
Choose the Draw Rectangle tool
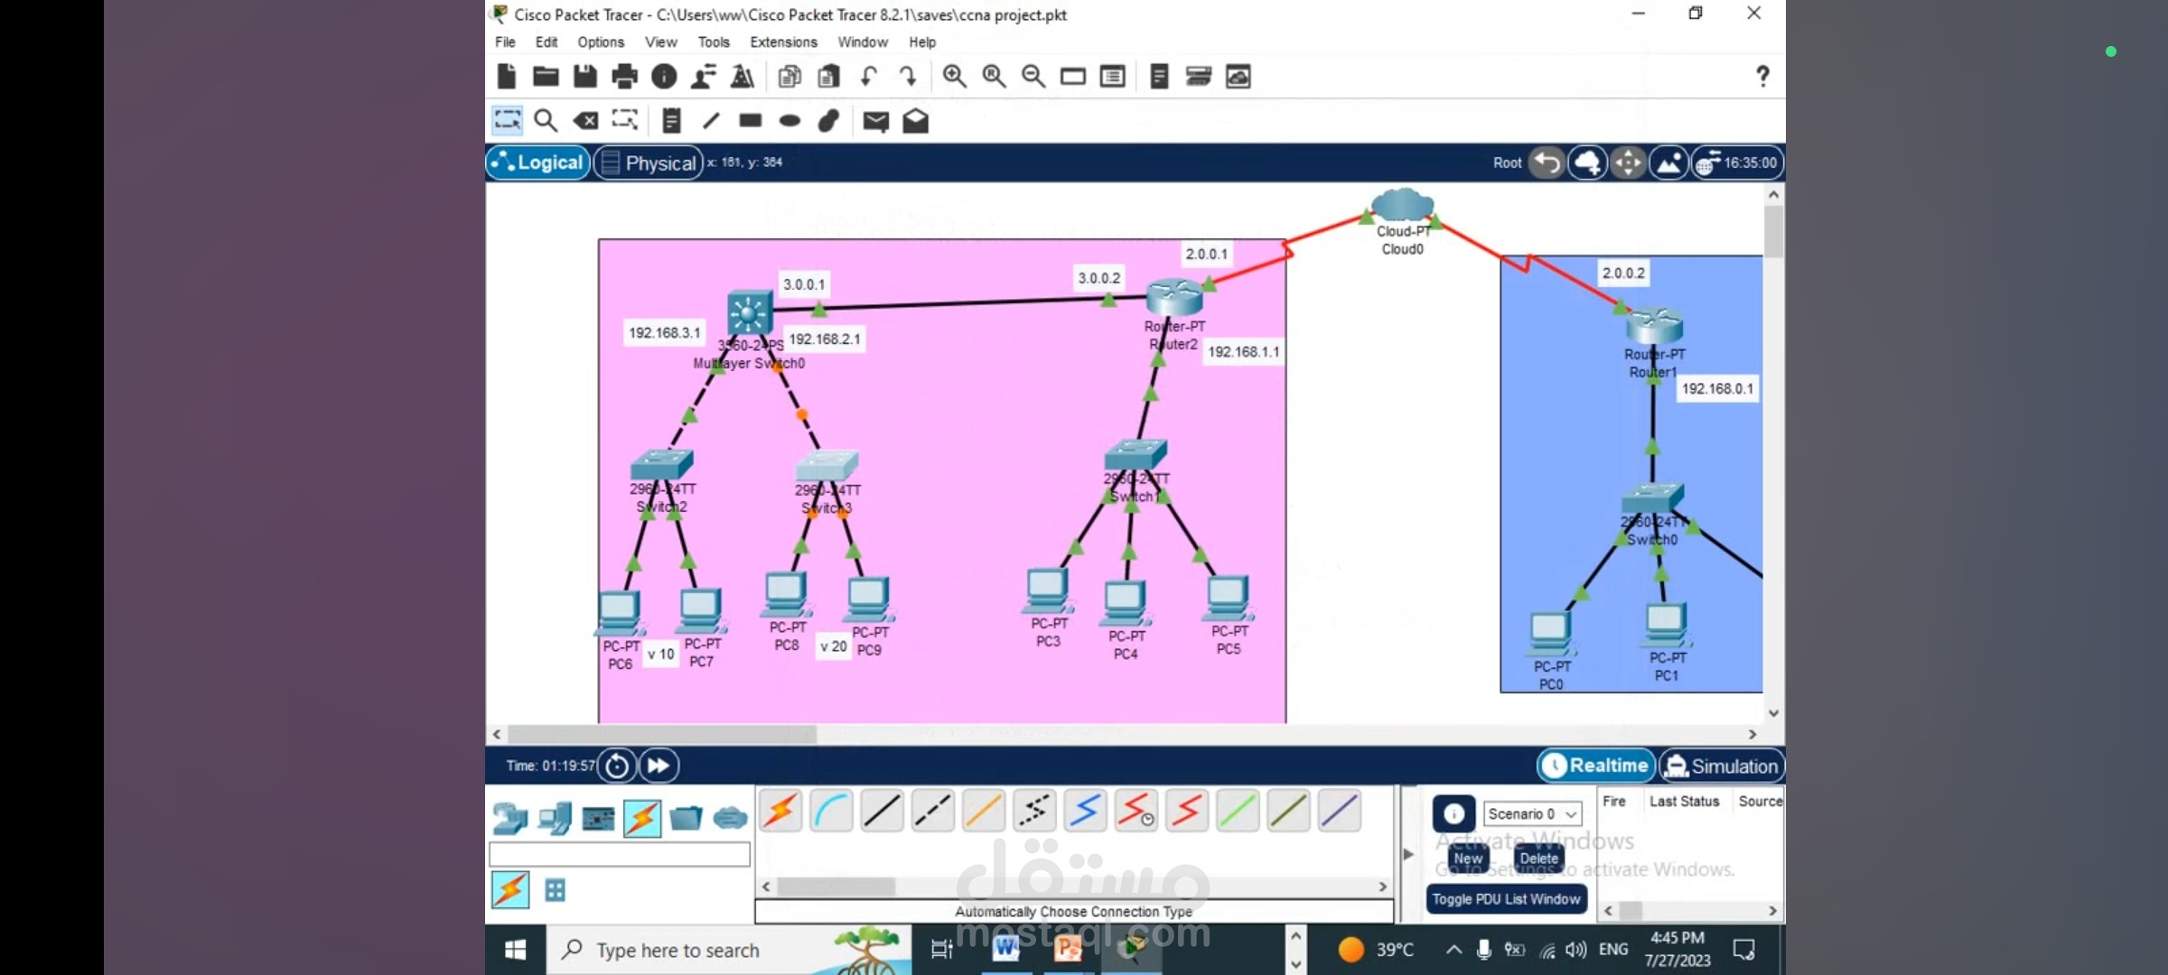[750, 120]
